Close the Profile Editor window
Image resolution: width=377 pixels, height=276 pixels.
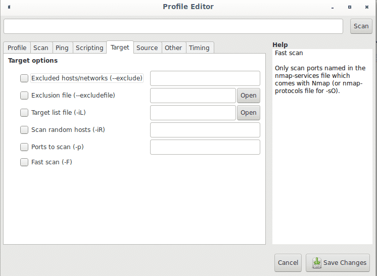pos(367,7)
